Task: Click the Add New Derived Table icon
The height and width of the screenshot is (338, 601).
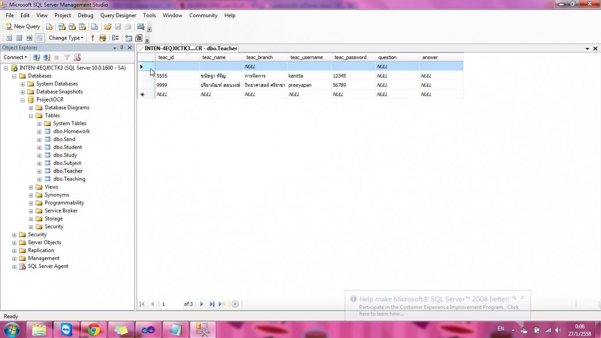Action: click(139, 38)
